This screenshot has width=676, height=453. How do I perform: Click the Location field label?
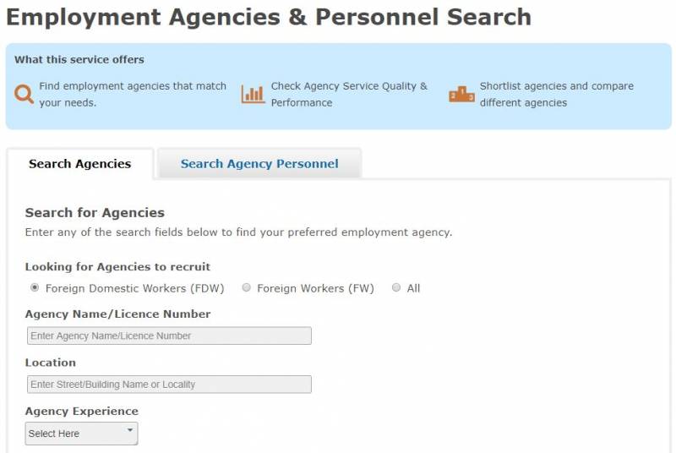(x=51, y=363)
